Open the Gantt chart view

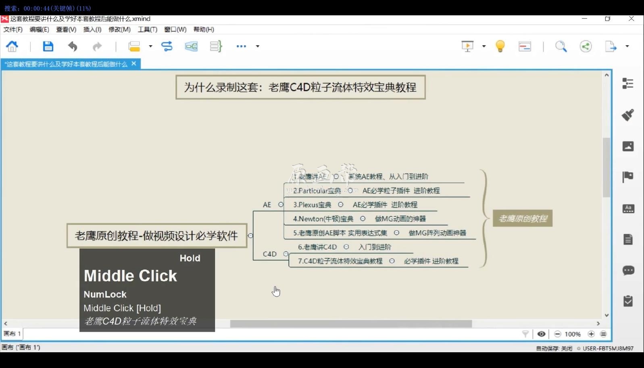(525, 46)
